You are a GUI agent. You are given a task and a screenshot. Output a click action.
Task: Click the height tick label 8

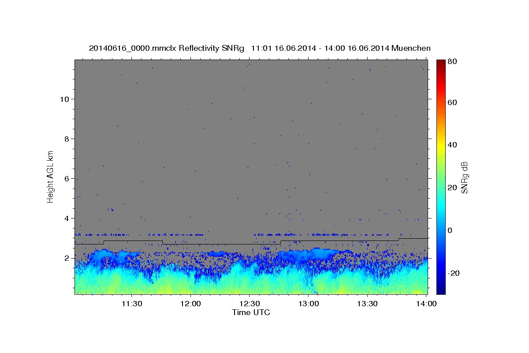tap(67, 139)
